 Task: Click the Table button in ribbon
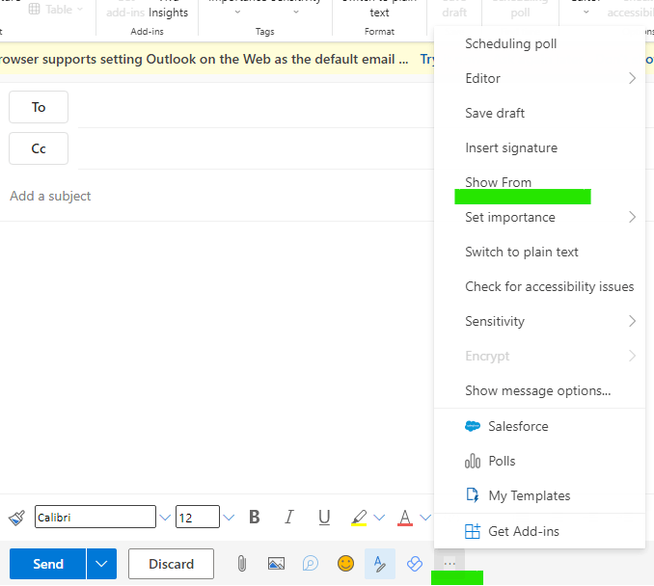[x=56, y=10]
